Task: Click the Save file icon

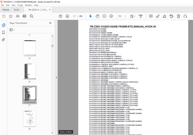Action: pos(4,16)
